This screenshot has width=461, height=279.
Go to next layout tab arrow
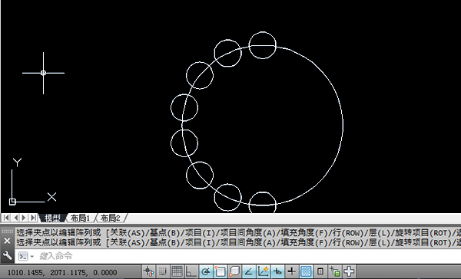click(24, 218)
